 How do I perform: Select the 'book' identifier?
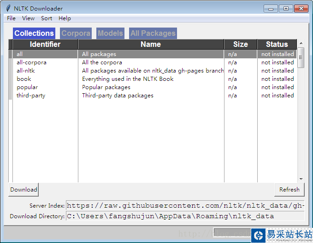pyautogui.click(x=24, y=79)
